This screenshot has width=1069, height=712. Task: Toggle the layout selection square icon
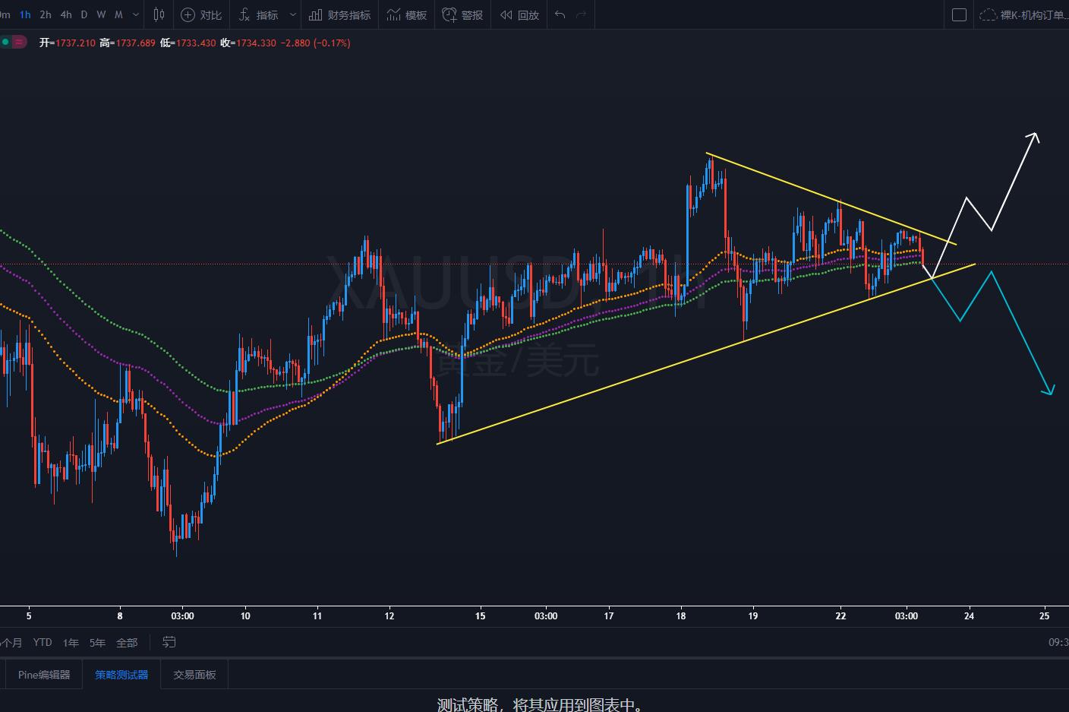959,14
